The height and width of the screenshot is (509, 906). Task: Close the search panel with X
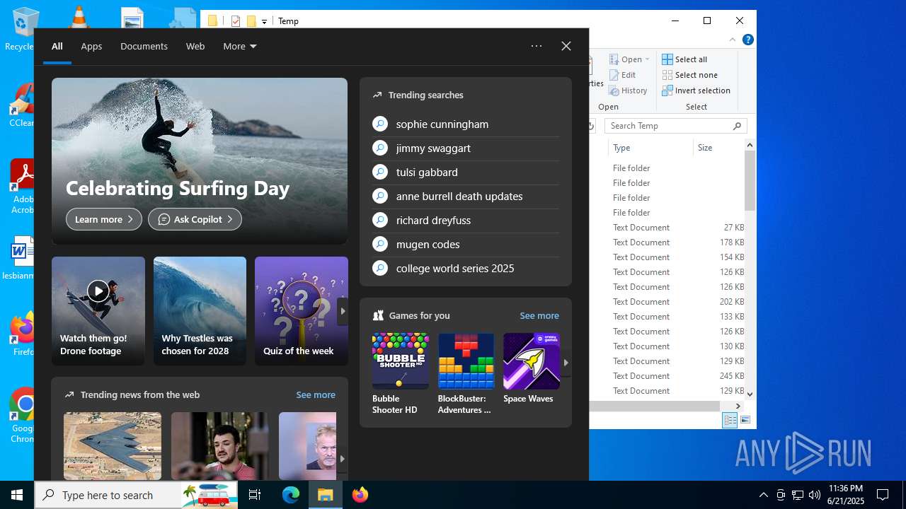[566, 46]
